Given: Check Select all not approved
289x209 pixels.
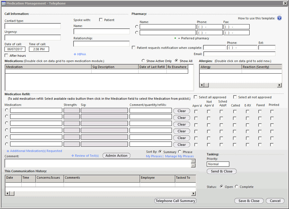Looking at the screenshot, I should point(235,97).
